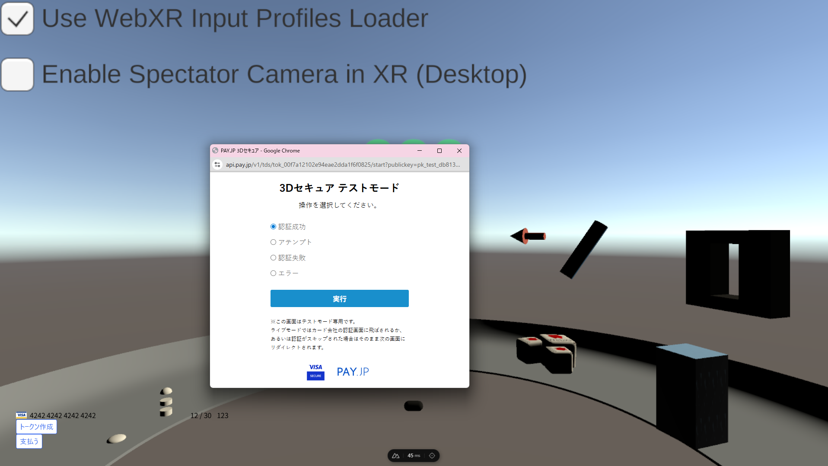Click the Nuxt logo in devtools pill
This screenshot has width=828, height=466.
[x=395, y=456]
